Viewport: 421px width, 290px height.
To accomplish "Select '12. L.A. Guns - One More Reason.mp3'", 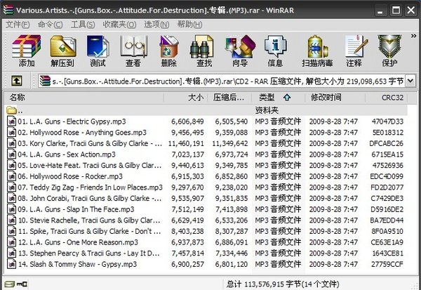I will click(206, 242).
